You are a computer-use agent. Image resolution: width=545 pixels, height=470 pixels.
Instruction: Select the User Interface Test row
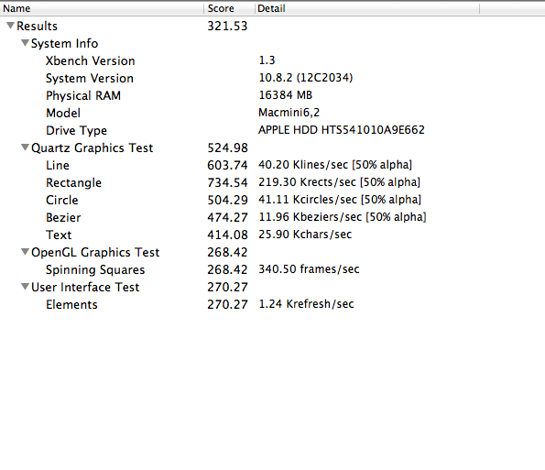[x=273, y=287]
